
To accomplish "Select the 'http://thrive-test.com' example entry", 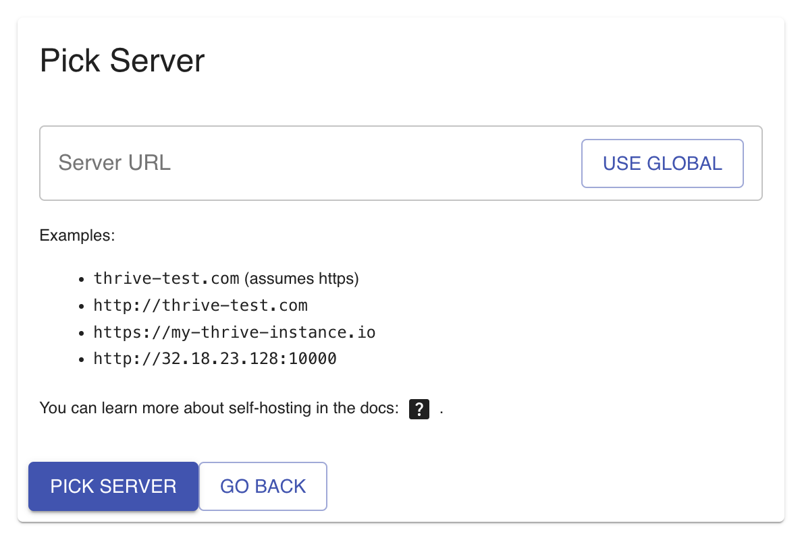I will [200, 305].
